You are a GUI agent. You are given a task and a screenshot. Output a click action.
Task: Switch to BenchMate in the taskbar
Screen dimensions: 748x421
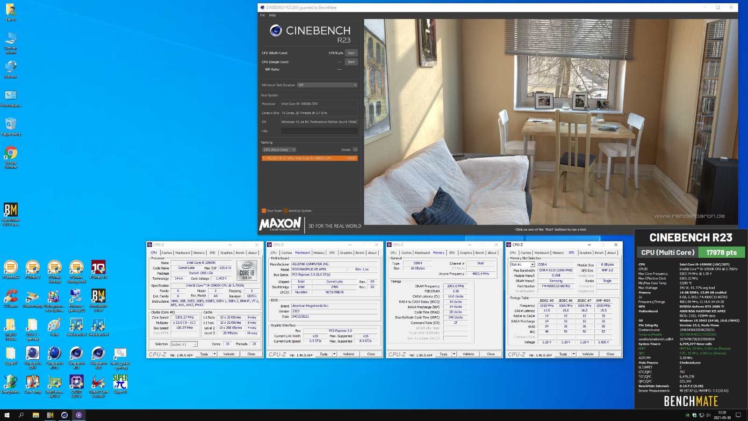(50, 415)
